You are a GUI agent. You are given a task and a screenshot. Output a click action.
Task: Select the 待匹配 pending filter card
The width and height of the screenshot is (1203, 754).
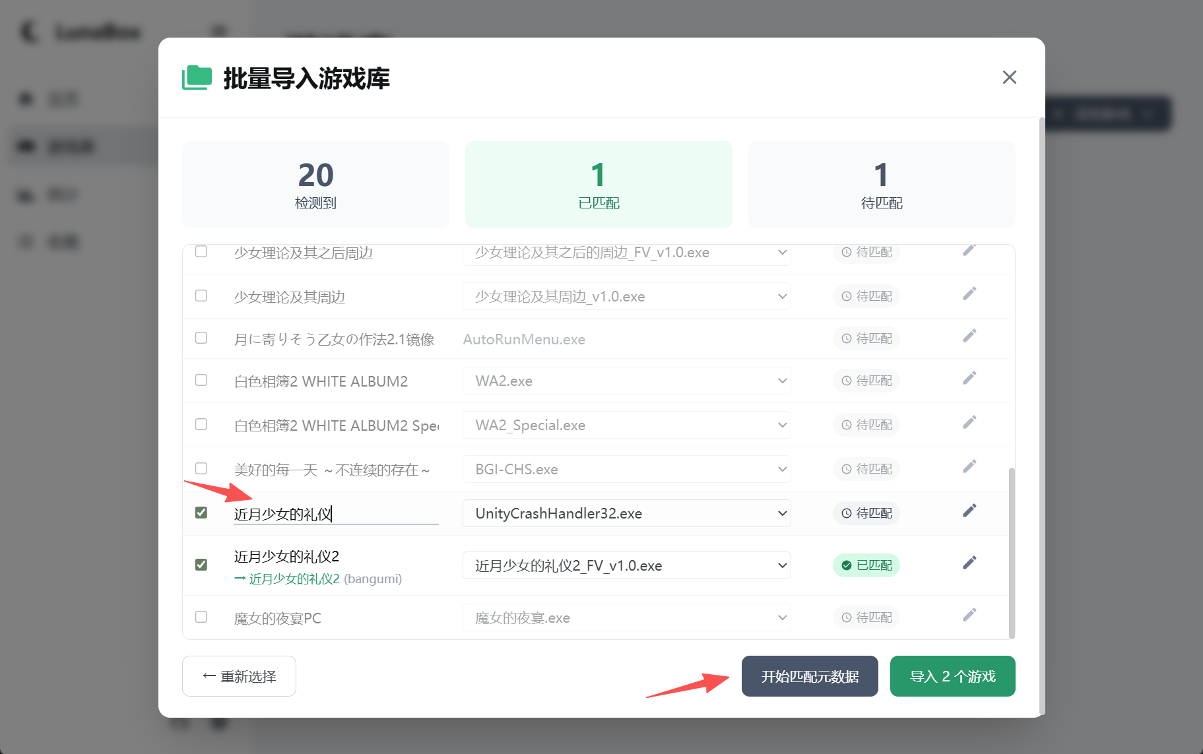[x=881, y=185]
